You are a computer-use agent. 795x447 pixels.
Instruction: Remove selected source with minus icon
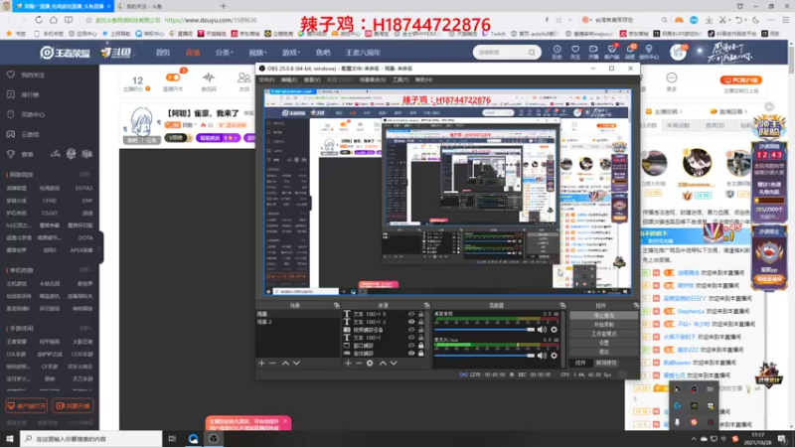coord(359,363)
